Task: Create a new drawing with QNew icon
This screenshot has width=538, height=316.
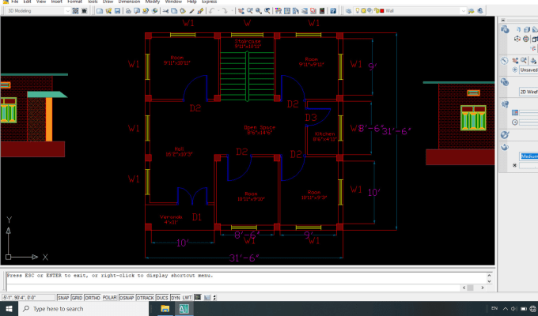Action: click(100, 11)
